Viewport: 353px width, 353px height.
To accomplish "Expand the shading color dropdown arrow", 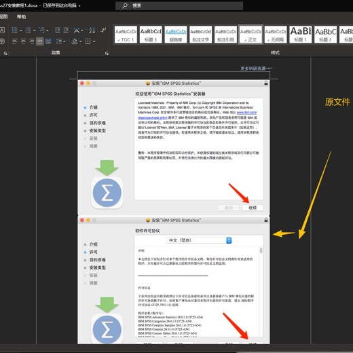I will click(80, 41).
